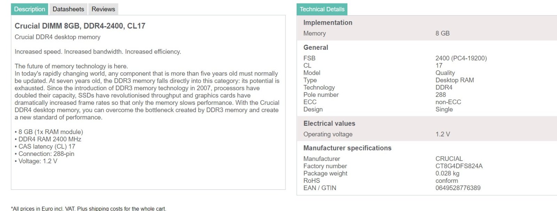Click the General section heading
This screenshot has width=557, height=211.
315,48
